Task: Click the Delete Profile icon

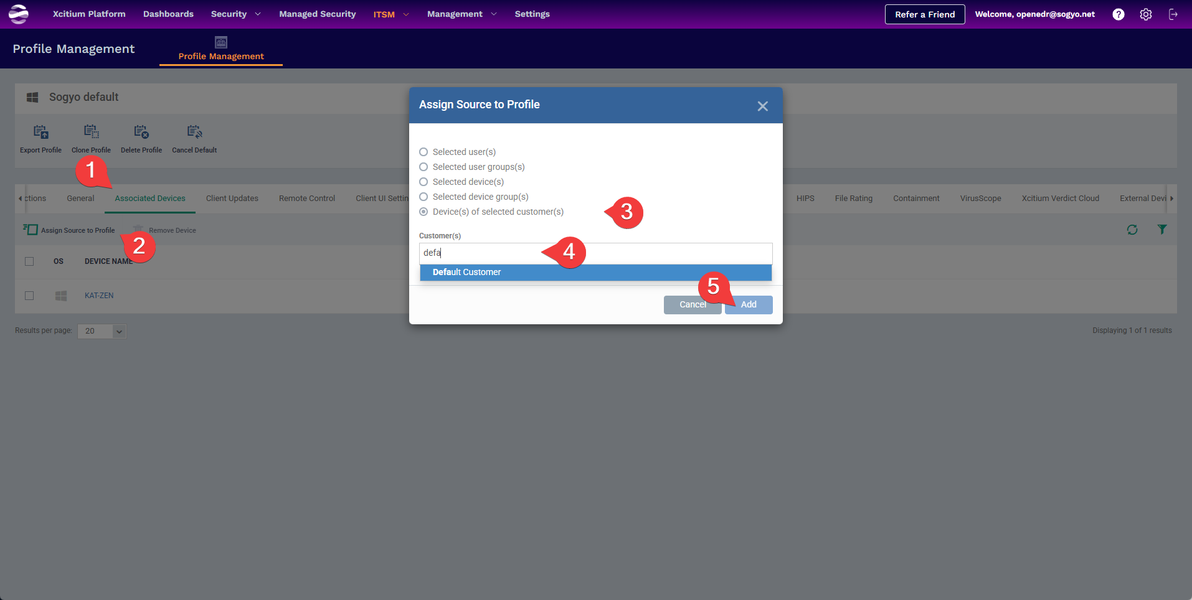Action: pyautogui.click(x=141, y=131)
